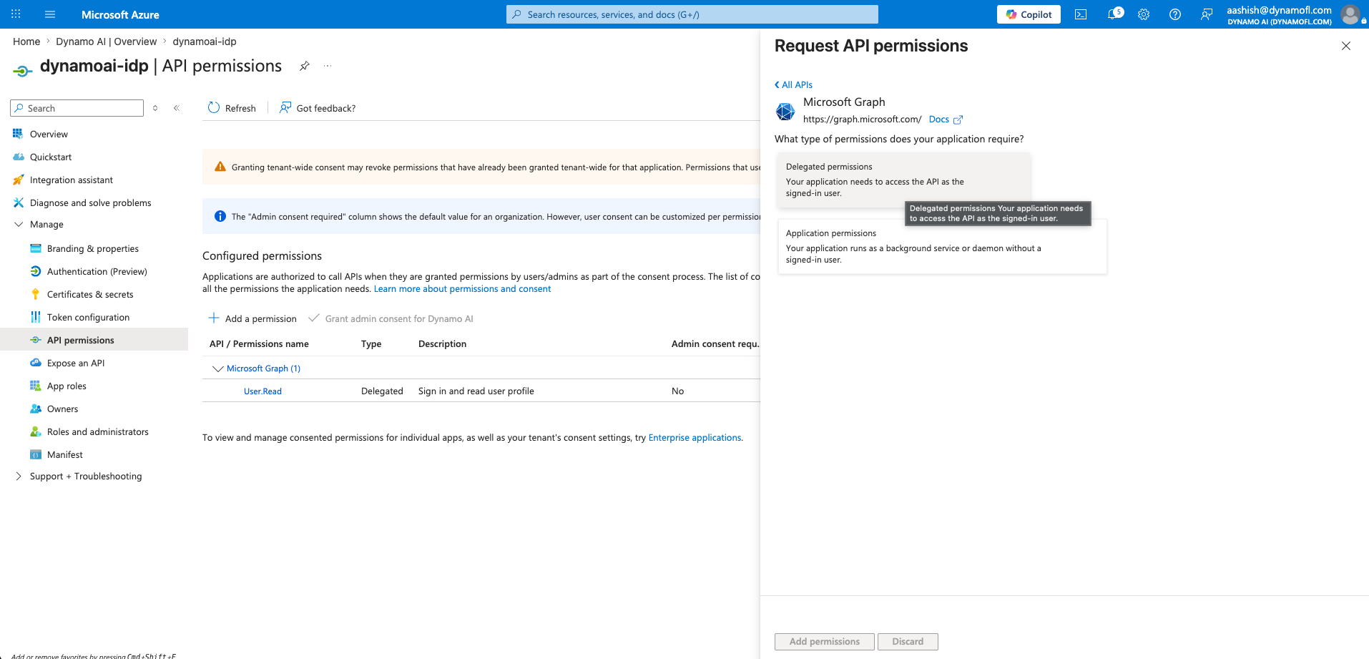Click the Description column header
Screen dimensions: 1369x659
click(442, 344)
